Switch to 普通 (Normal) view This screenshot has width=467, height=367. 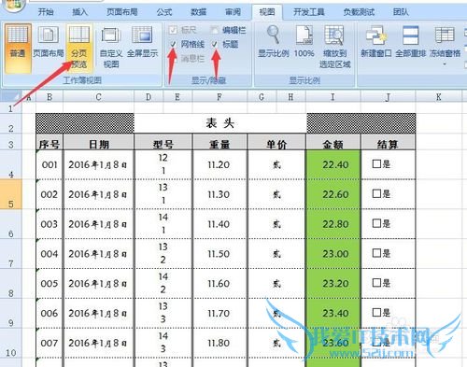pos(18,49)
